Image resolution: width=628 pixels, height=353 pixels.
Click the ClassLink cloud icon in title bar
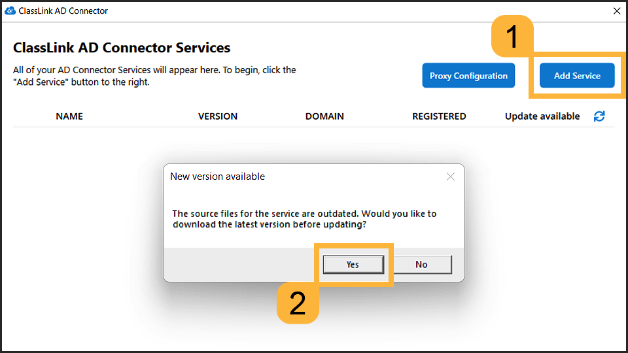[10, 11]
